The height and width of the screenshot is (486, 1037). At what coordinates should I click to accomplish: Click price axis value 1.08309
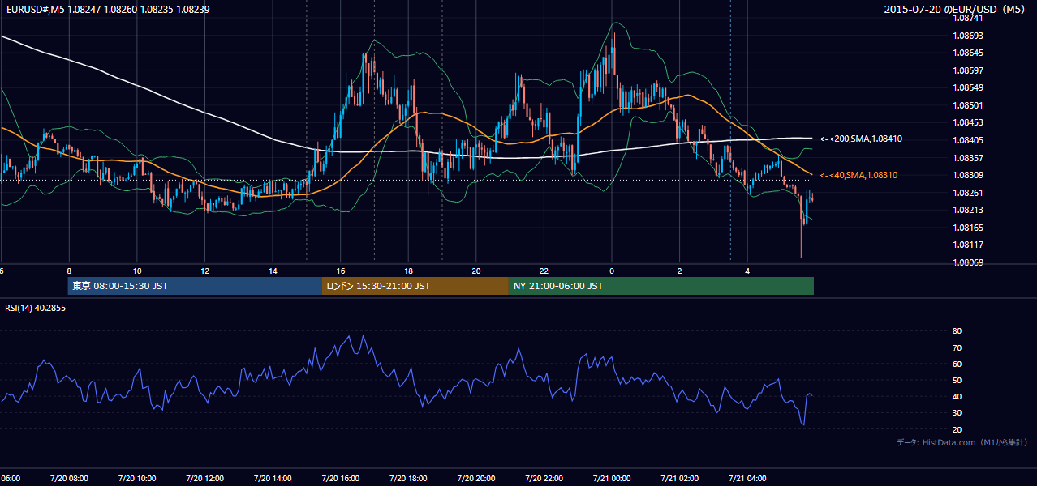click(969, 175)
